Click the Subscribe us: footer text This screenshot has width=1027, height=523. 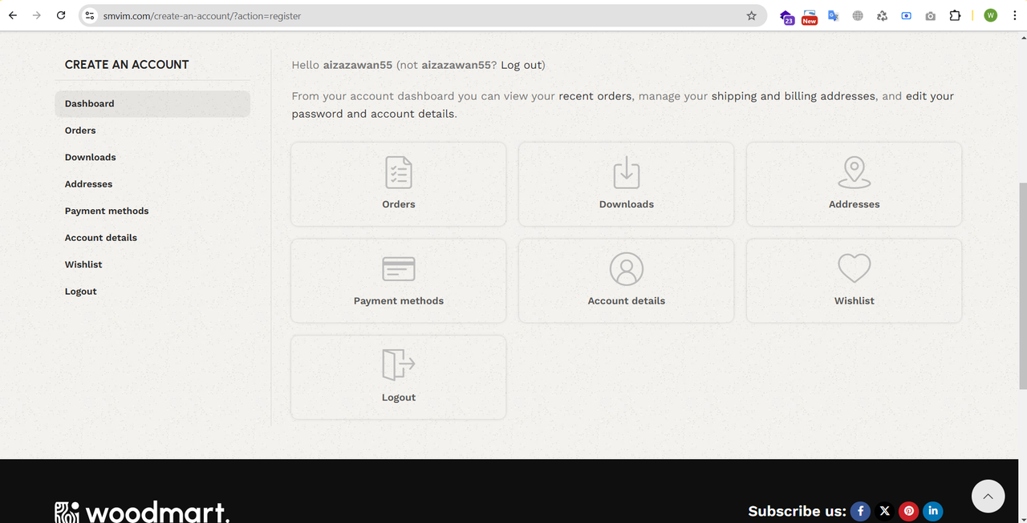(797, 511)
